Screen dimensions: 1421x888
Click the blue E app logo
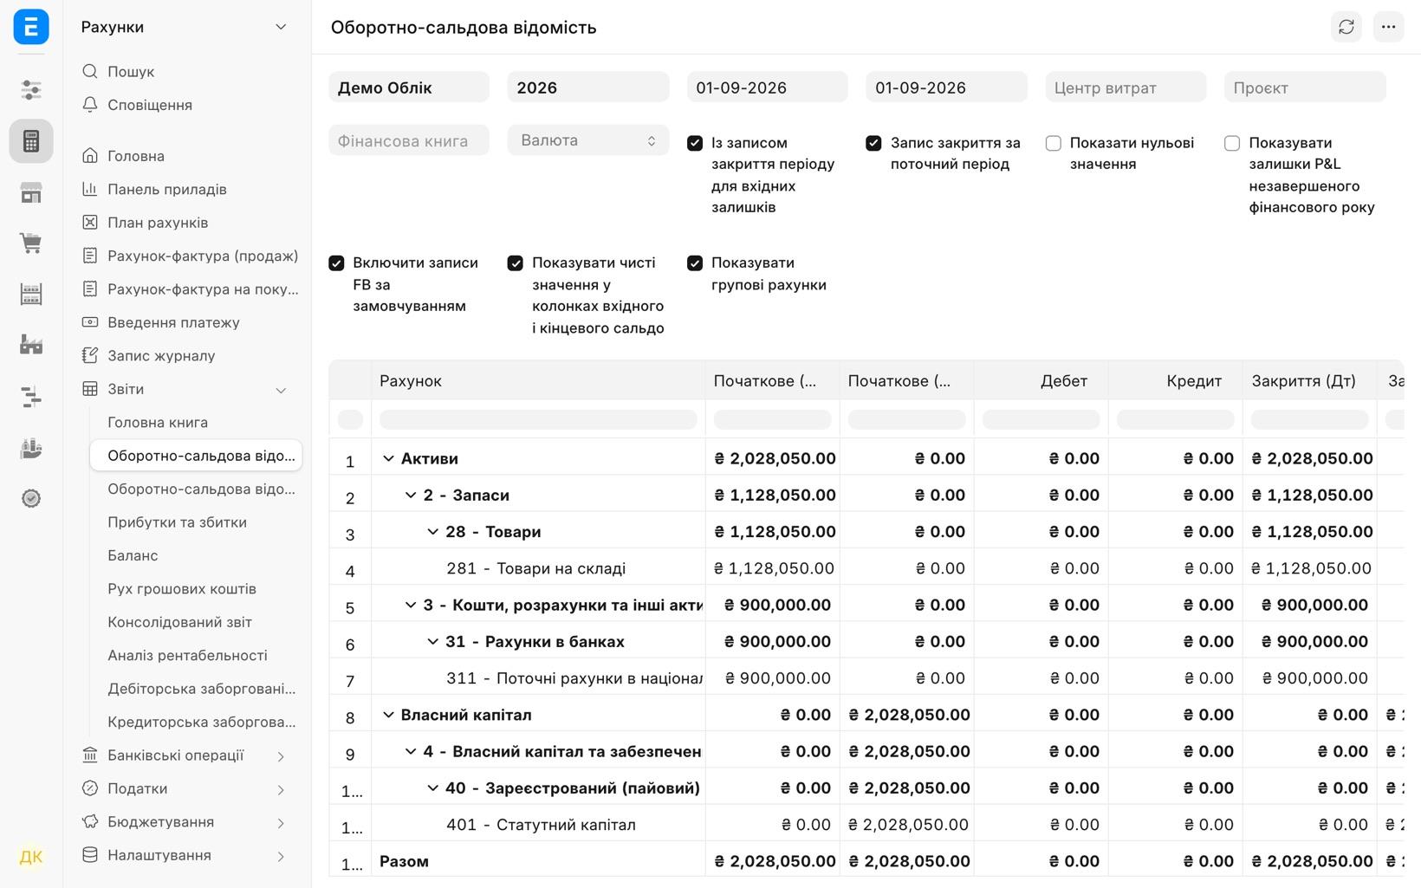(31, 27)
